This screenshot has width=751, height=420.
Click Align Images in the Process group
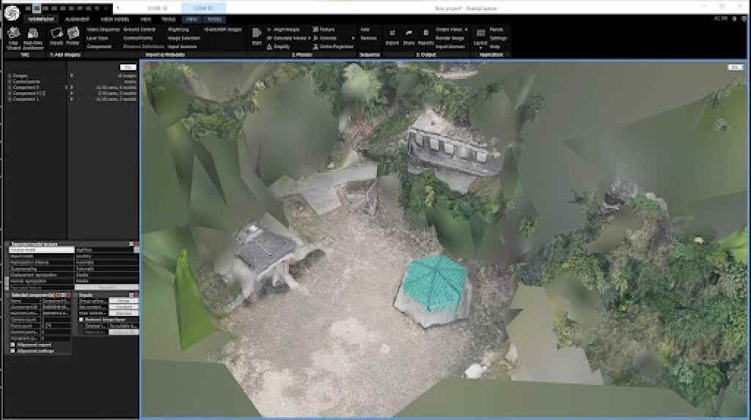pos(282,29)
